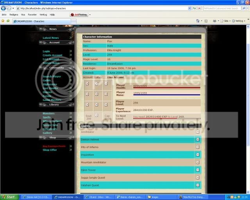Viewport: 250px width, 200px height.
Task: Stop loading with the red X icon
Action: coord(199,8)
